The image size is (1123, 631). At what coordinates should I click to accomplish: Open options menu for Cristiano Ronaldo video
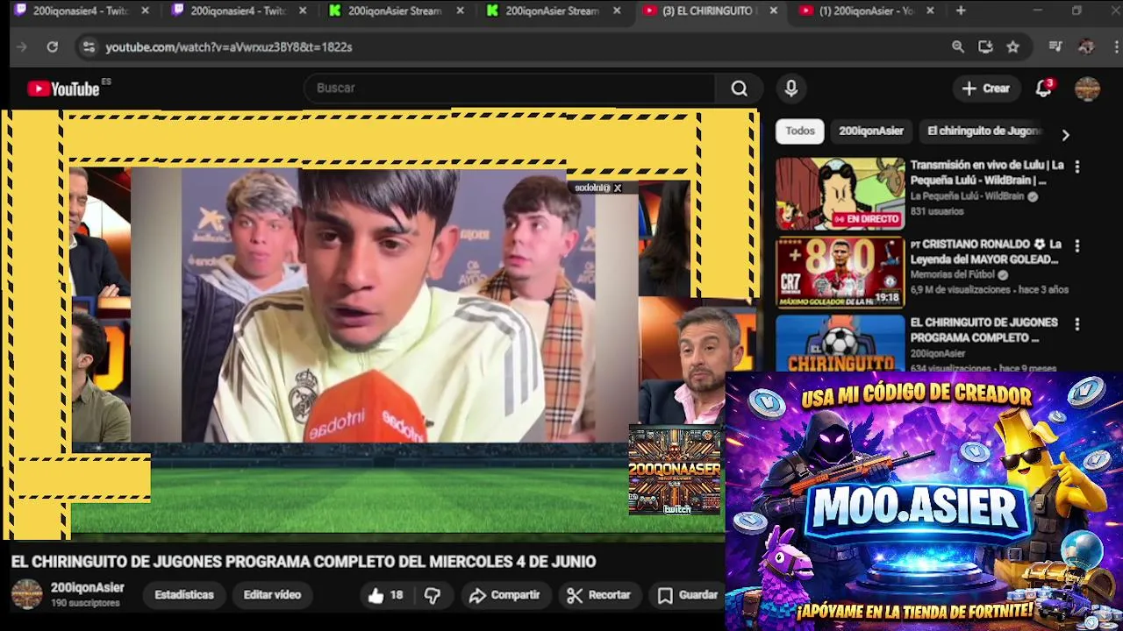[1077, 245]
